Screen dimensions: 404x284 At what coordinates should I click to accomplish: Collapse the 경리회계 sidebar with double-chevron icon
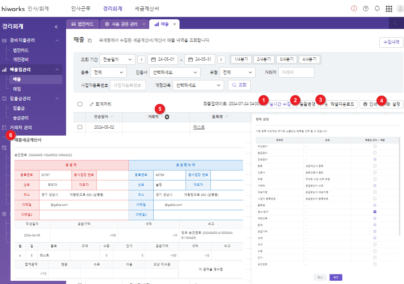click(56, 27)
